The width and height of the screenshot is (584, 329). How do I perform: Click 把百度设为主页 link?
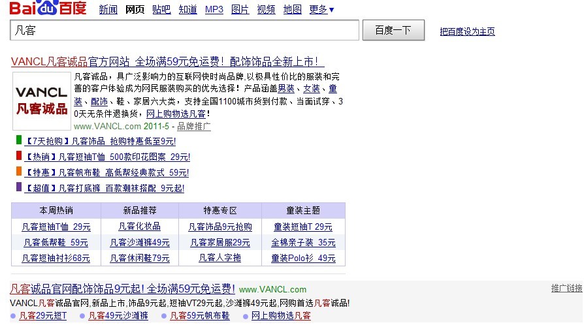467,31
